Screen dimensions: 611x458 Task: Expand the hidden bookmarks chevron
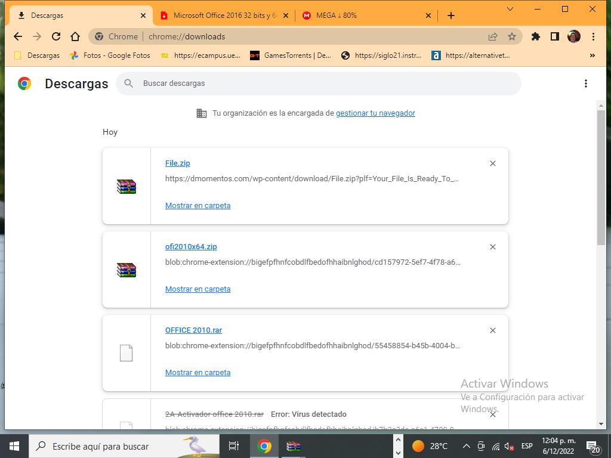(x=592, y=55)
